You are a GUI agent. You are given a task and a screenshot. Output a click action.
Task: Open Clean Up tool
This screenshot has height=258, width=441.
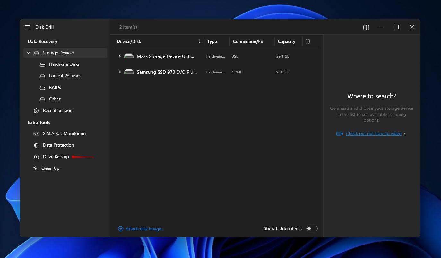tap(50, 168)
